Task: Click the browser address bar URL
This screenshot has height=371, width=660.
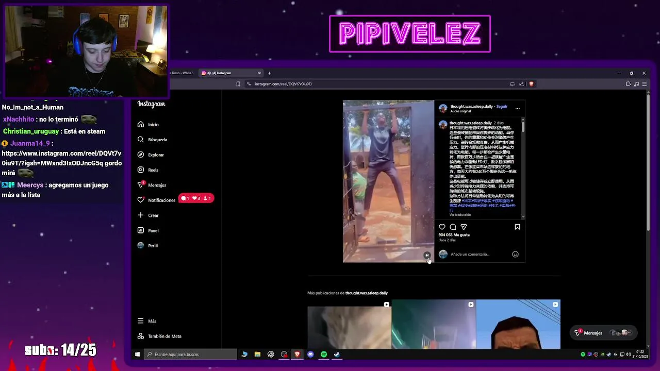Action: [x=283, y=84]
